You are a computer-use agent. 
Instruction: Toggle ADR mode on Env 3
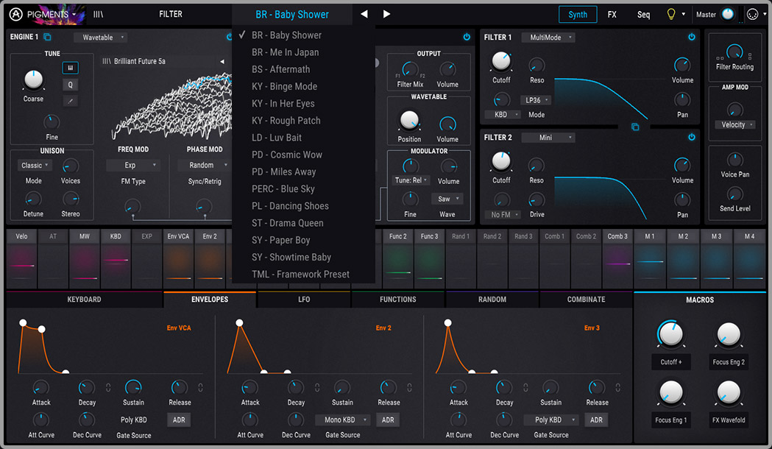(x=596, y=420)
